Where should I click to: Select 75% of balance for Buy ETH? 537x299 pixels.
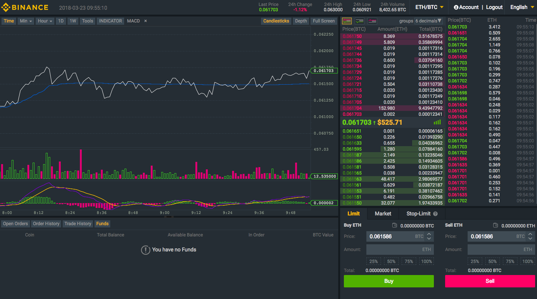[x=409, y=262]
